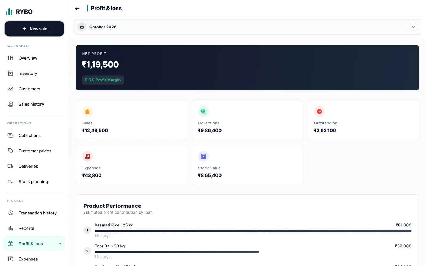
Task: Click the Reports bar chart icon
Action: click(x=11, y=228)
